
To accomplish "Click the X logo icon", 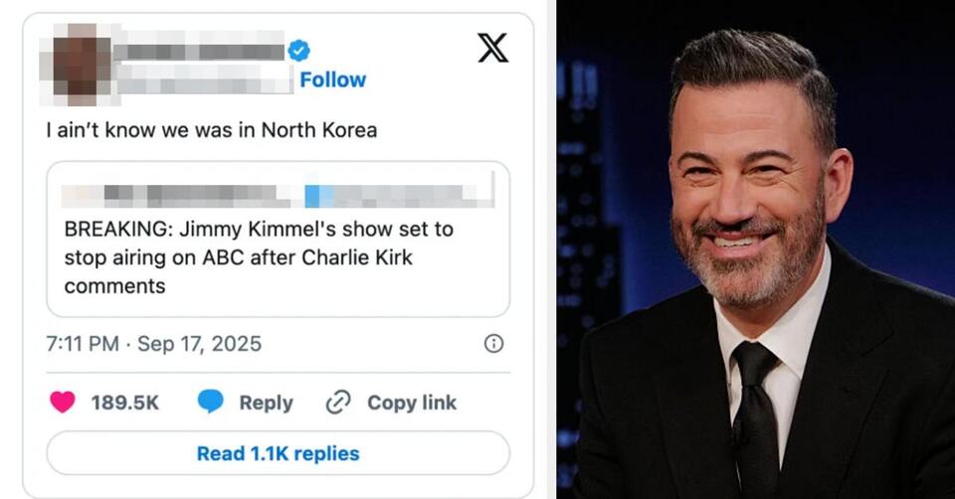I will click(x=492, y=48).
